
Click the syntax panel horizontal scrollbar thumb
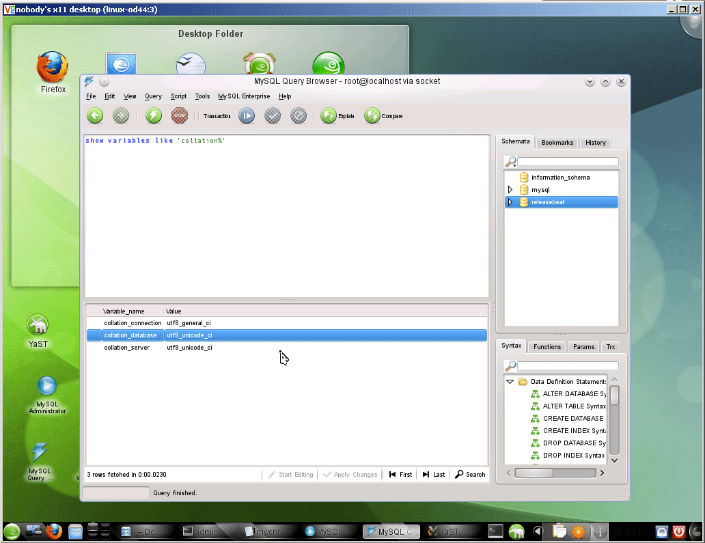[534, 473]
